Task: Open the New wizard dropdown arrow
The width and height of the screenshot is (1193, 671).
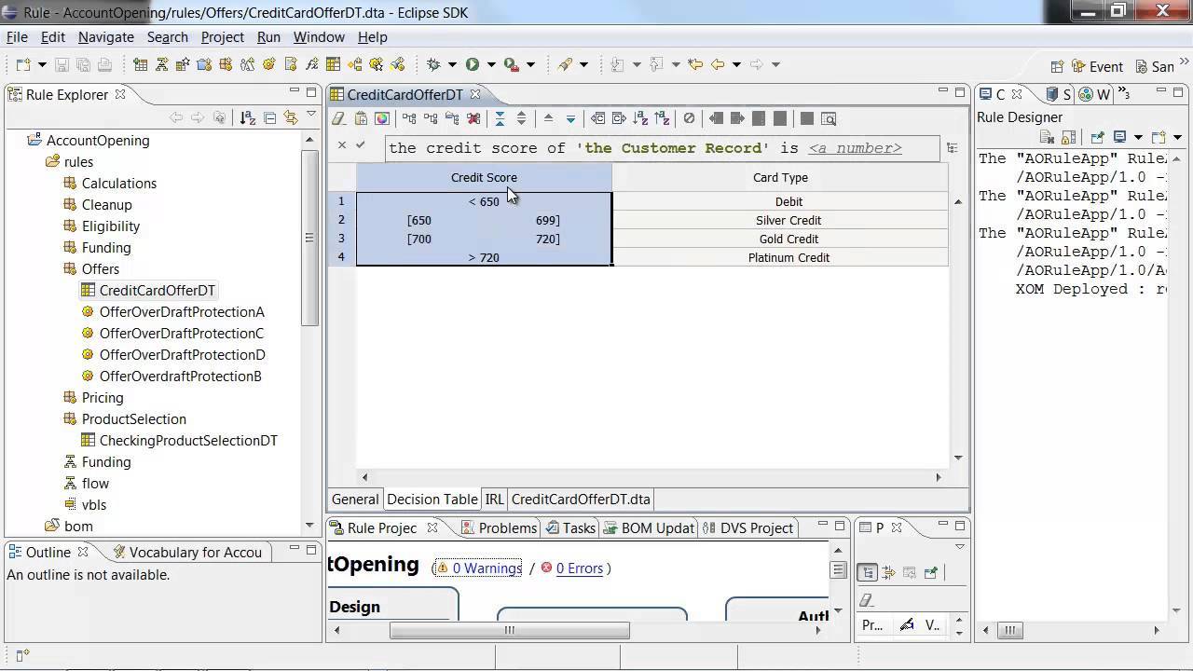Action: (42, 64)
